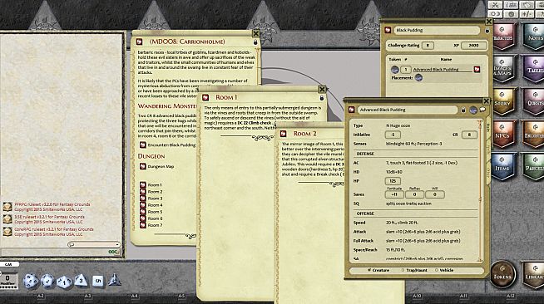This screenshot has width=544, height=304.
Task: Click the Challenge Rating value field
Action: tap(428, 46)
